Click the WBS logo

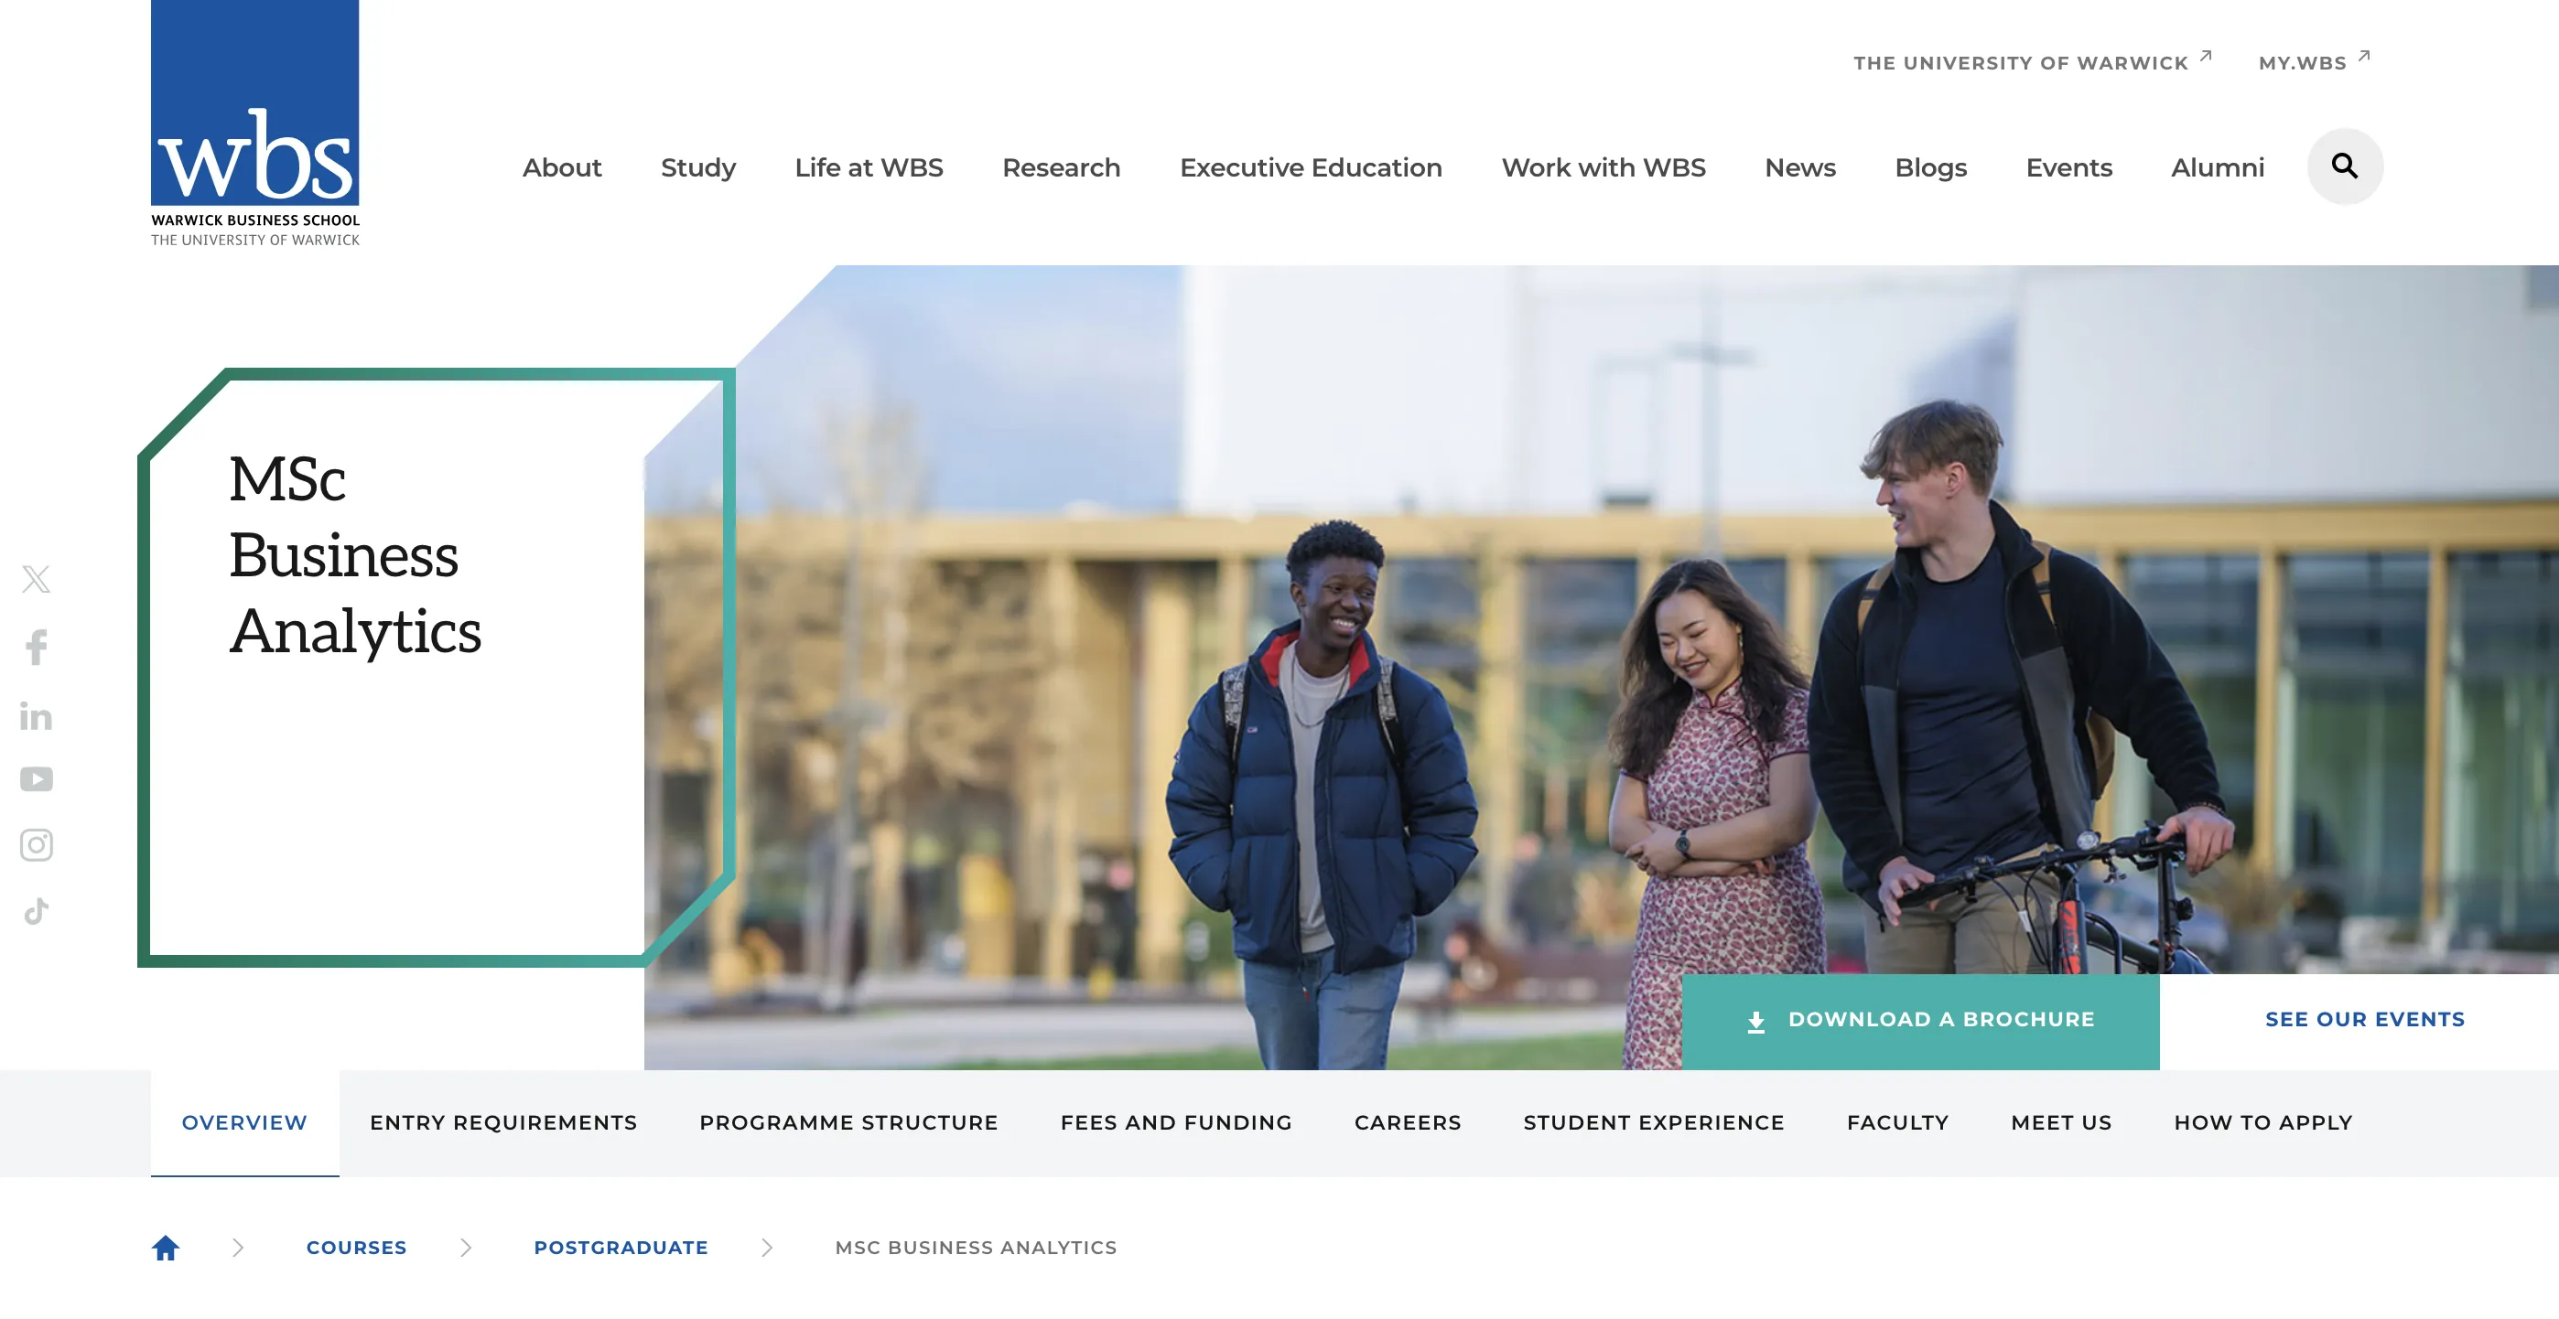pos(255,124)
